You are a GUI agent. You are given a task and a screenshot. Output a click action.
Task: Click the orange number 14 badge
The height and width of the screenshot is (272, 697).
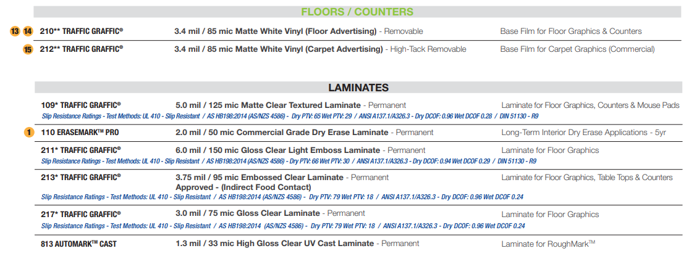click(x=28, y=31)
